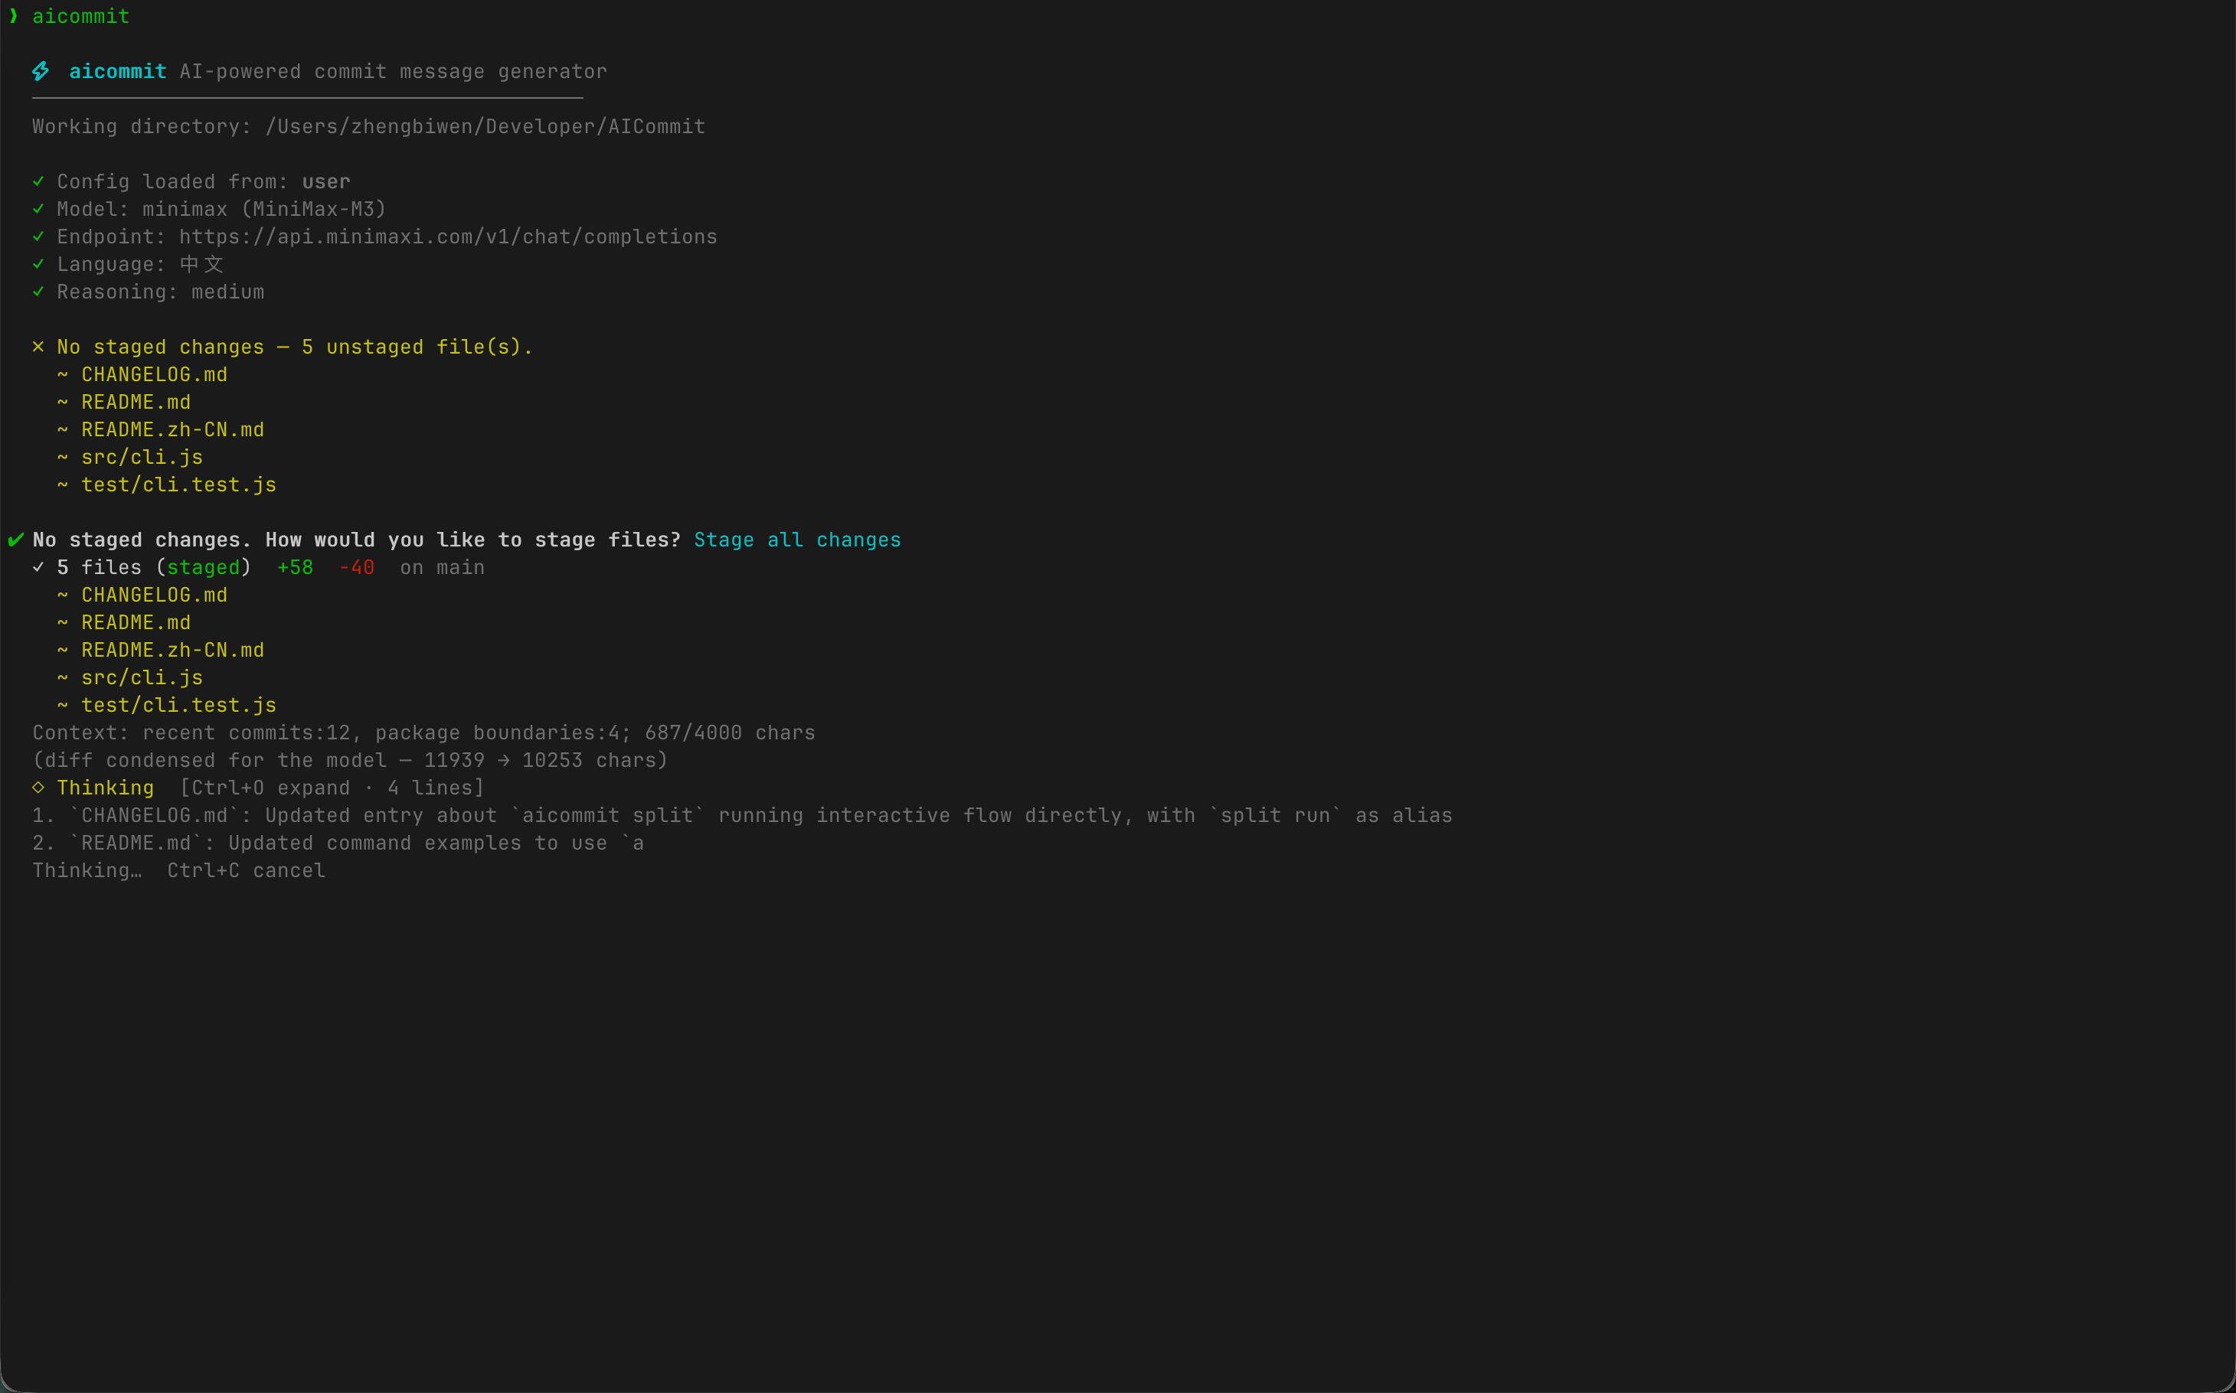Expand thinking via "[Ctrl+O expand · 4 lines]"
The width and height of the screenshot is (2236, 1393).
(332, 788)
